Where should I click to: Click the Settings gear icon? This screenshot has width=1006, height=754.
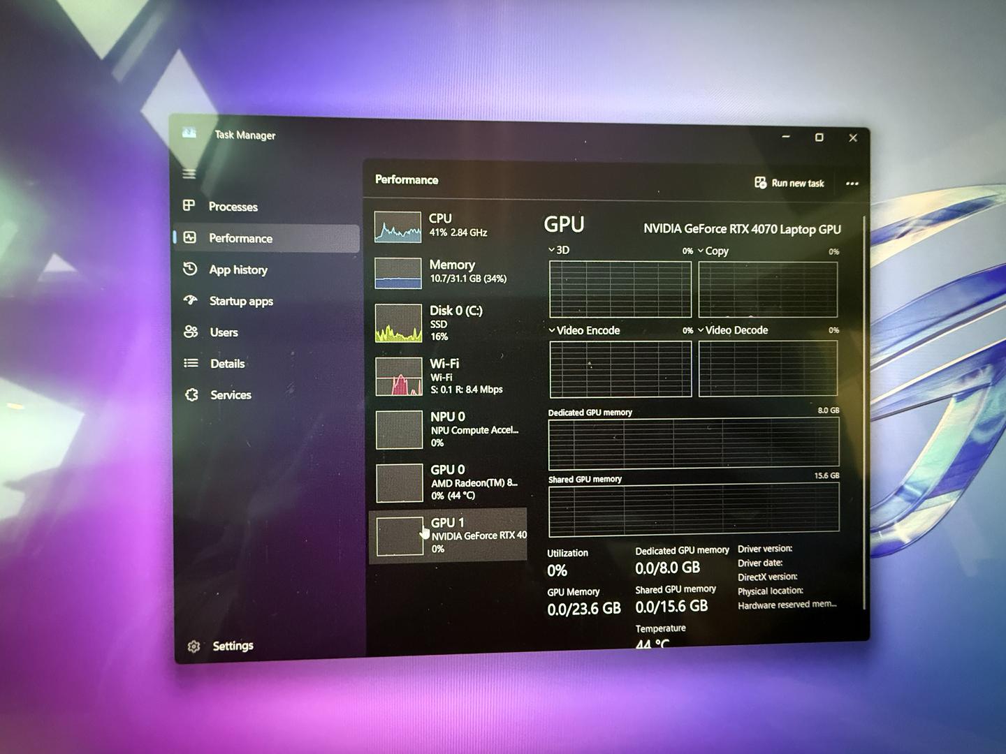click(x=194, y=646)
